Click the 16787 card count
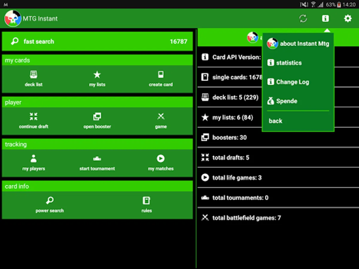Viewport: 359px width, 269px height. [x=179, y=42]
